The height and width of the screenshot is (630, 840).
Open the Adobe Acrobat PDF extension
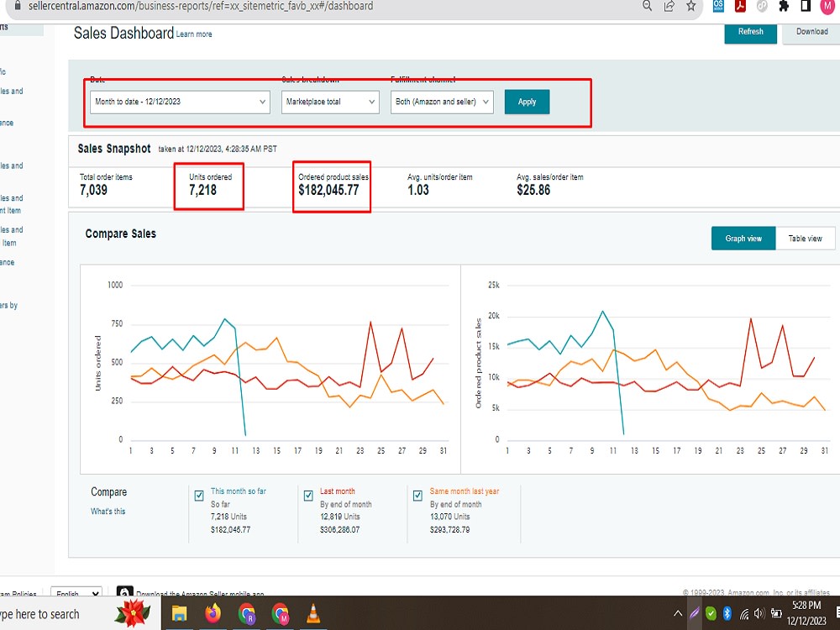point(740,6)
